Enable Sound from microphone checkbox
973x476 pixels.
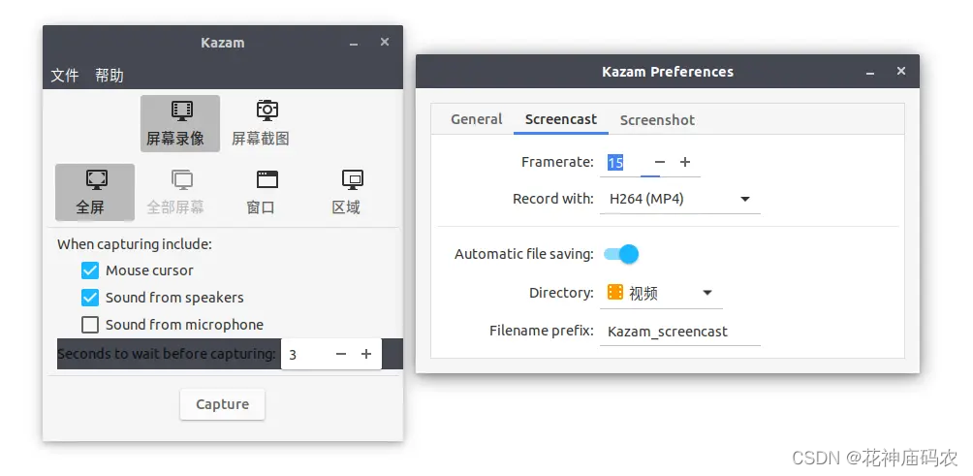(x=90, y=325)
